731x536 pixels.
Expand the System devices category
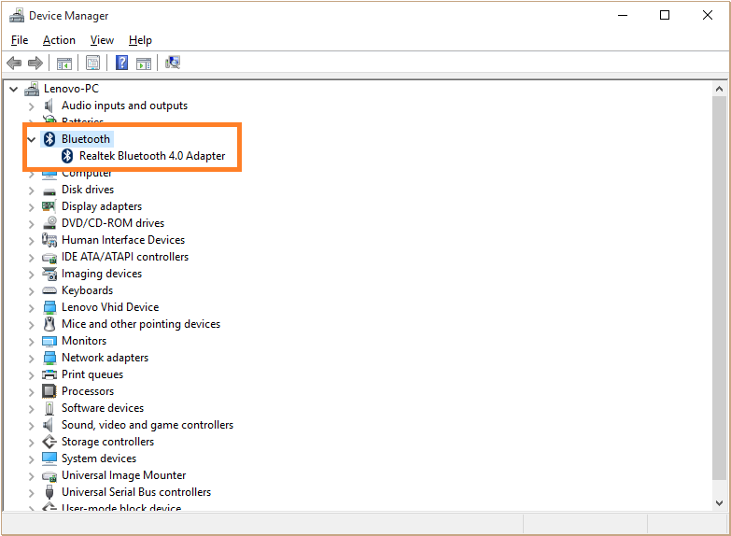coord(31,459)
